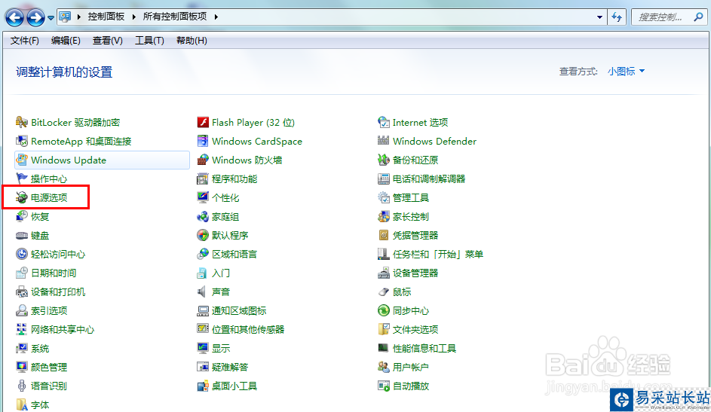The width and height of the screenshot is (711, 412).
Task: Open the 备份和还原 icon
Action: [384, 160]
